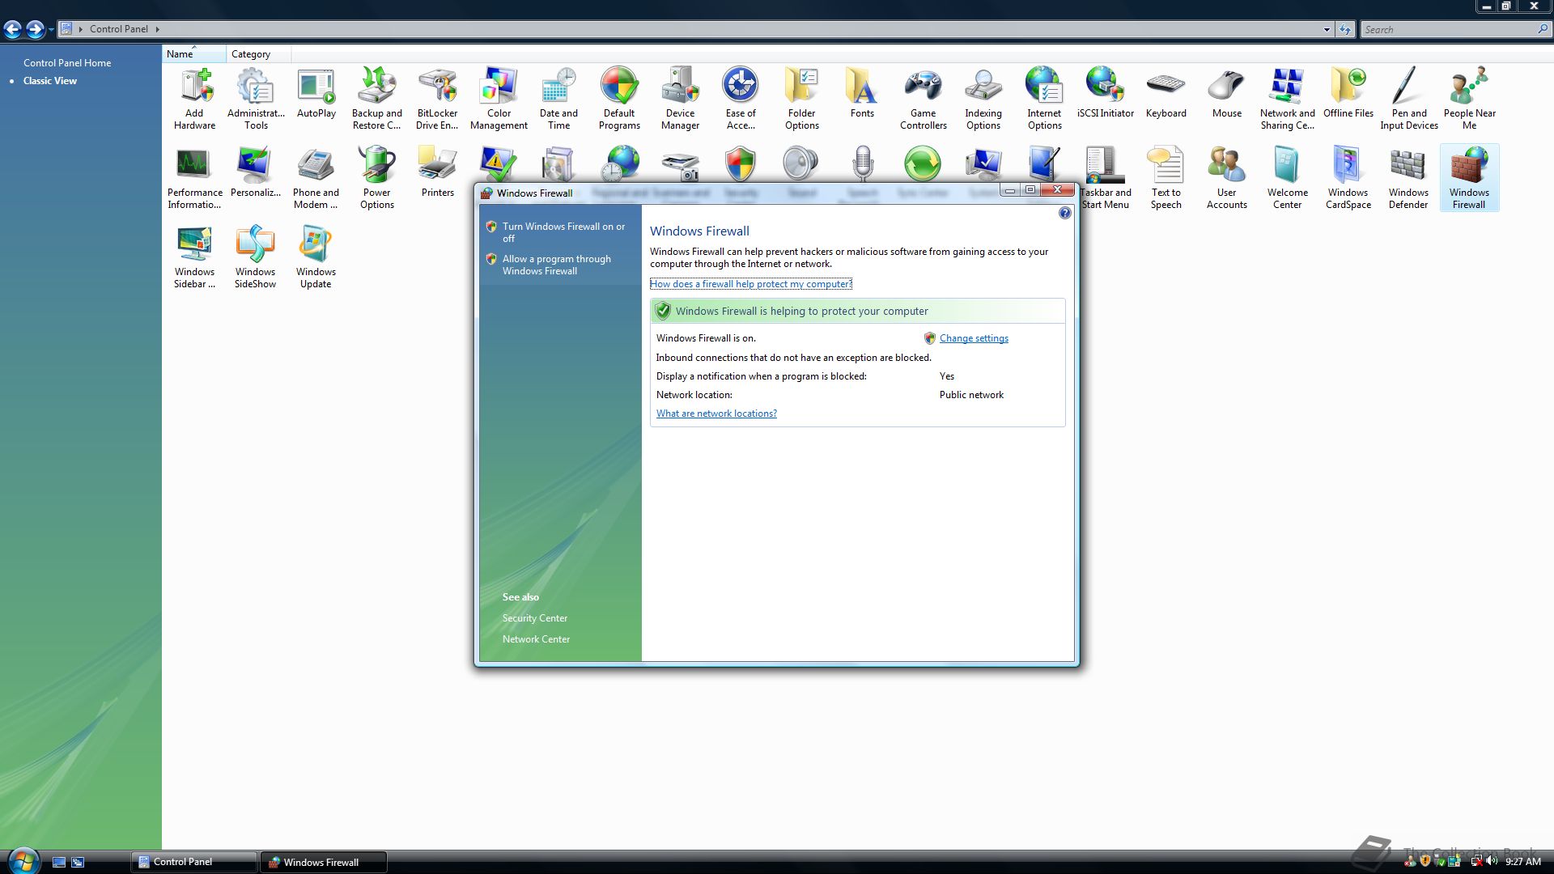The image size is (1554, 874).
Task: Open Windows Sidebar properties icon
Action: [x=194, y=257]
